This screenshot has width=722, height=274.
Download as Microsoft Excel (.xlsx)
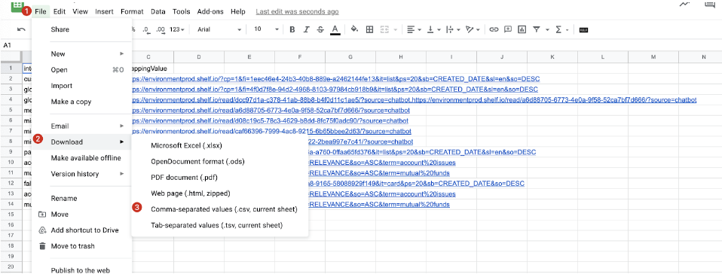tap(220, 145)
